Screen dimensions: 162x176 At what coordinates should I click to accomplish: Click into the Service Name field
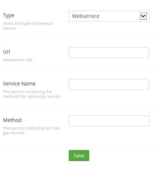tap(109, 84)
